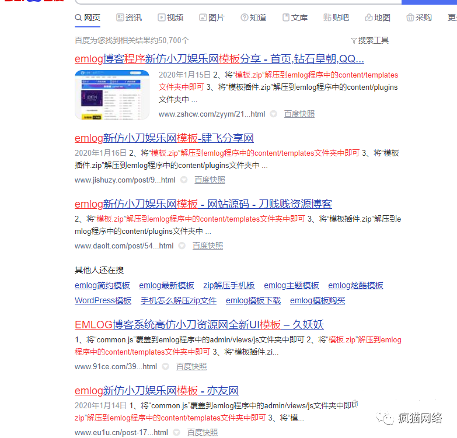Click URL text www.eu1u.cn/post-17...html
Viewport: 457px width, 438px height.
(121, 433)
